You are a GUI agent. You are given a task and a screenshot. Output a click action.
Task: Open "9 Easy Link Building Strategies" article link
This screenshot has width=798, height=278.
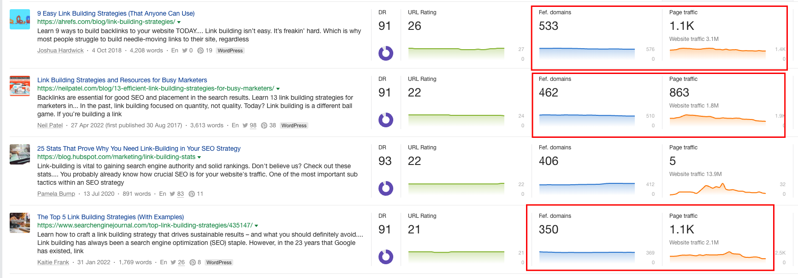point(115,13)
